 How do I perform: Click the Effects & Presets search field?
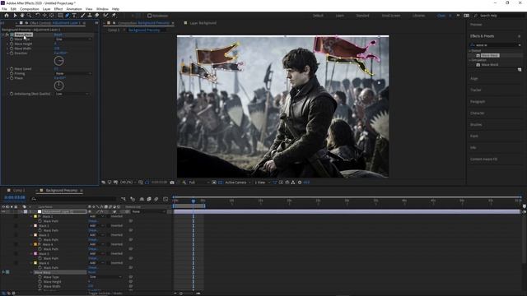(x=496, y=45)
